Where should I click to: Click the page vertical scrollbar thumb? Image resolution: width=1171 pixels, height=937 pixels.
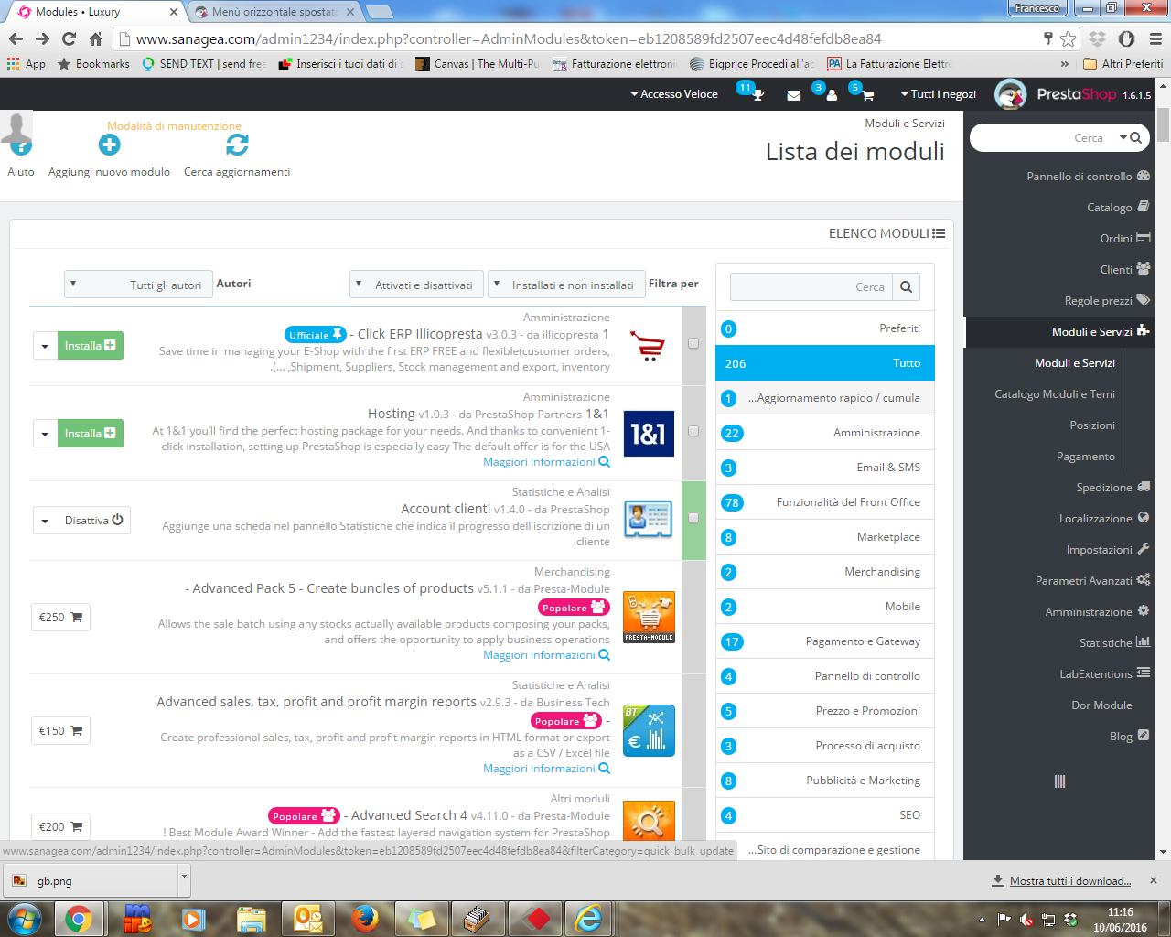(1163, 125)
